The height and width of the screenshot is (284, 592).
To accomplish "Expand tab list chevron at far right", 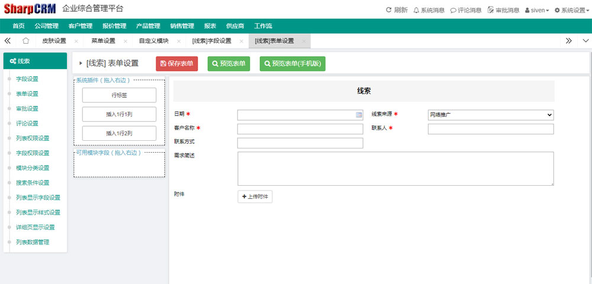I will (x=585, y=41).
